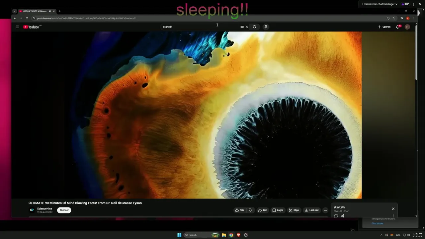Image resolution: width=425 pixels, height=239 pixels.
Task: Reload the page in Chrome
Action: tap(27, 18)
